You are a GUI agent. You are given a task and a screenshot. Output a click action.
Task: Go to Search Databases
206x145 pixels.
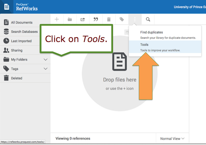[24, 32]
